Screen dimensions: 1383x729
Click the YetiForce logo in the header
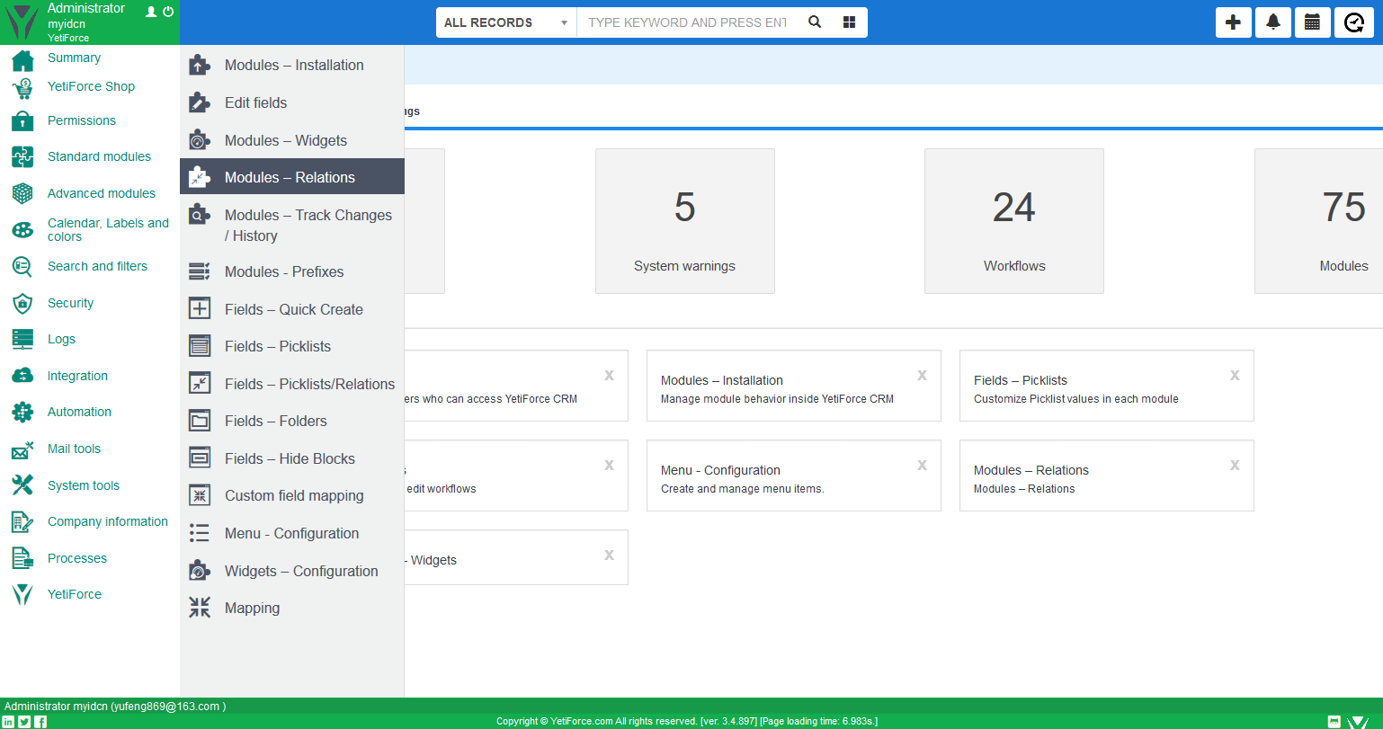point(22,22)
